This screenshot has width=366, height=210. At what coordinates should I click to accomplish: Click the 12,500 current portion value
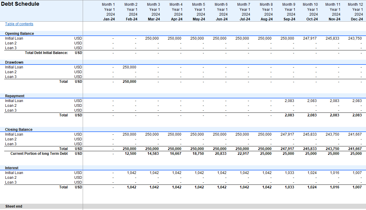point(130,154)
